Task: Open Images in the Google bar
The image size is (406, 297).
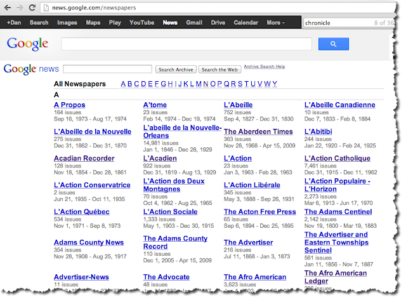Action: click(x=67, y=22)
